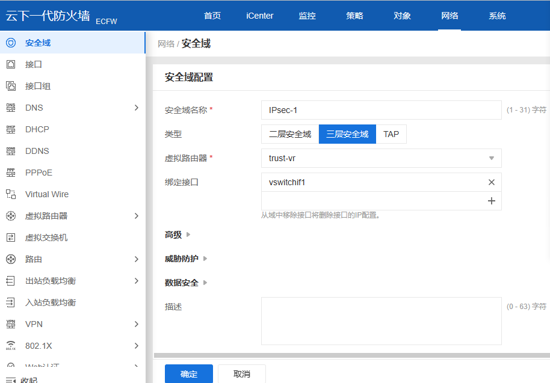
Task: Click the 接口 icon in sidebar
Action: 11,64
